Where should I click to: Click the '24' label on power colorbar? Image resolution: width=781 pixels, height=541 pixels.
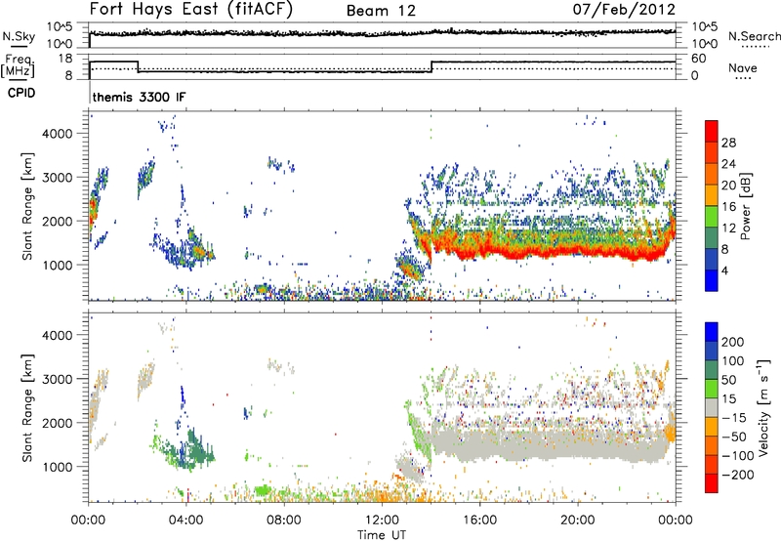[x=728, y=164]
